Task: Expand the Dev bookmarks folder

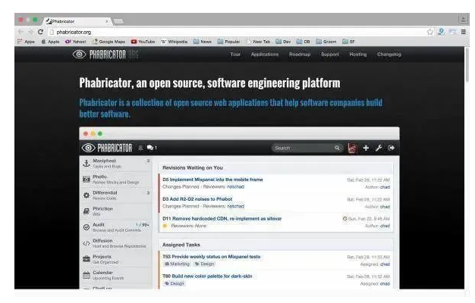Action: (x=283, y=42)
